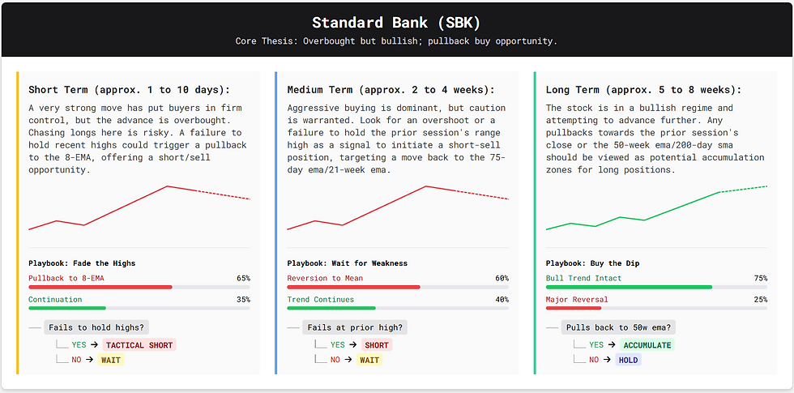Click the 75% value

click(x=761, y=278)
